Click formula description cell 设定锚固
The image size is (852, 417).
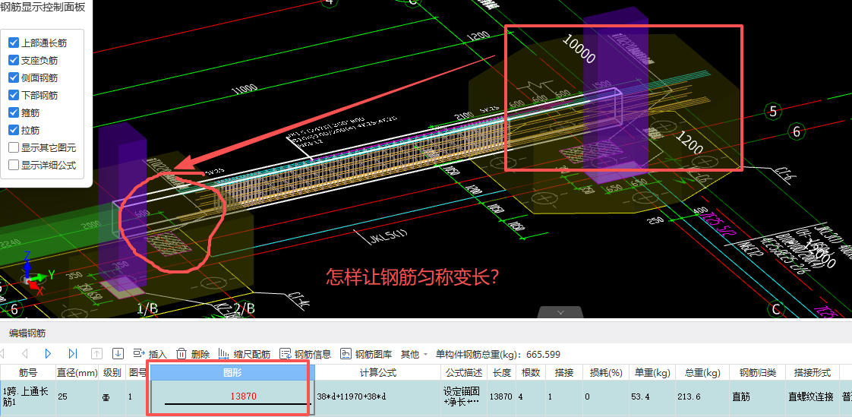[464, 397]
